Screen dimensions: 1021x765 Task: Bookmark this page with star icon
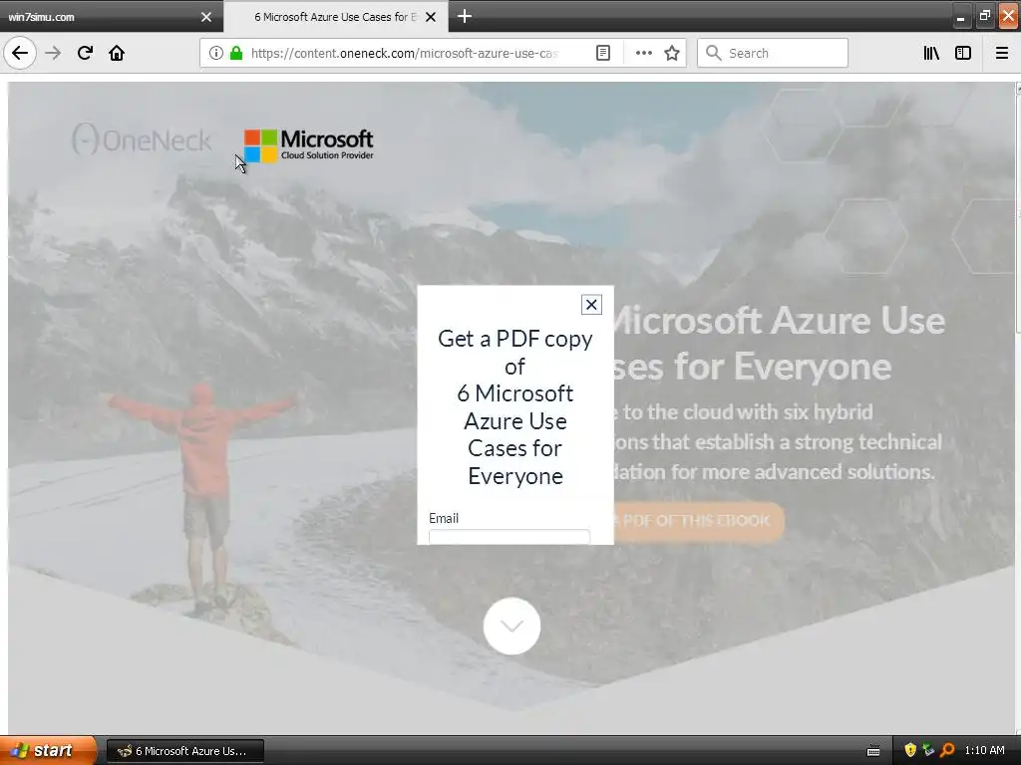(672, 53)
